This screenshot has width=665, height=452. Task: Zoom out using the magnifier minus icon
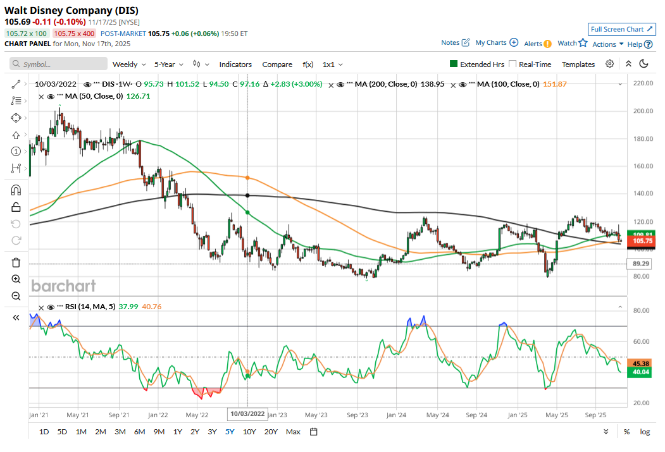tap(16, 296)
